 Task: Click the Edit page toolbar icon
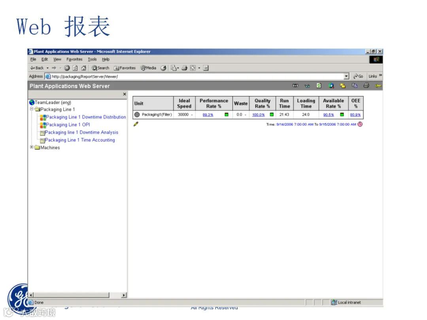193,68
